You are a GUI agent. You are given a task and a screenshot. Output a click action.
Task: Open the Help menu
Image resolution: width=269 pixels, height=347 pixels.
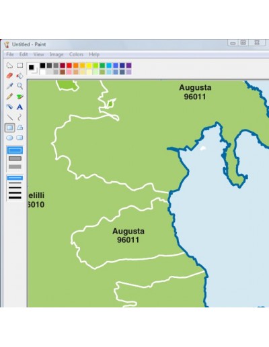[x=94, y=54]
